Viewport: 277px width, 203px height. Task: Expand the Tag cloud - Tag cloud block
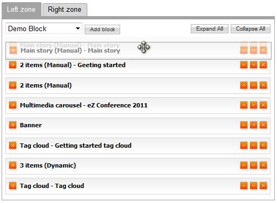coord(13,186)
